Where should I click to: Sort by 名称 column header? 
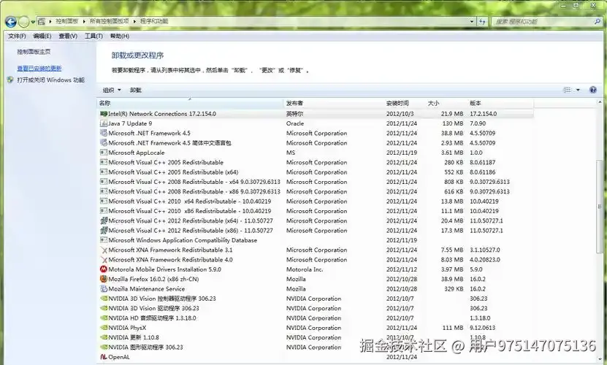click(x=190, y=103)
